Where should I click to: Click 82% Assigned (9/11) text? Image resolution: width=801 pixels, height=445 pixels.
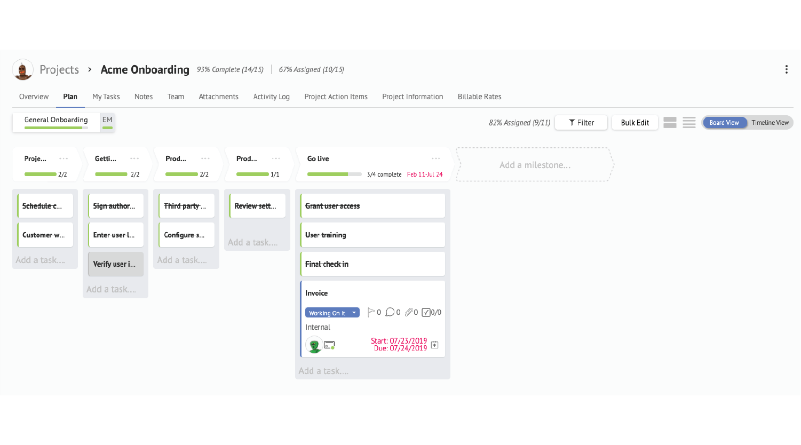click(519, 123)
